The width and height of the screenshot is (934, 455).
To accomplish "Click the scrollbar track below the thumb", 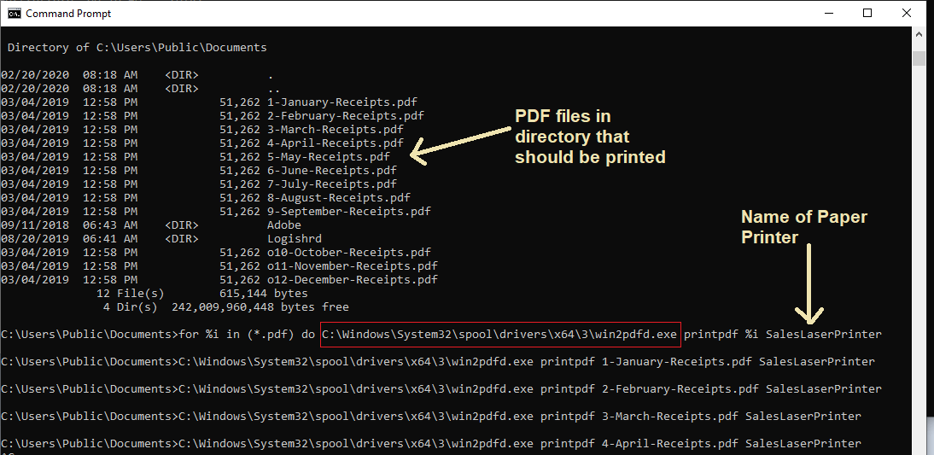I will pyautogui.click(x=919, y=256).
